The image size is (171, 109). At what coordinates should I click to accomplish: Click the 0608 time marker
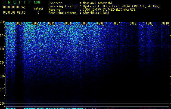point(133,23)
